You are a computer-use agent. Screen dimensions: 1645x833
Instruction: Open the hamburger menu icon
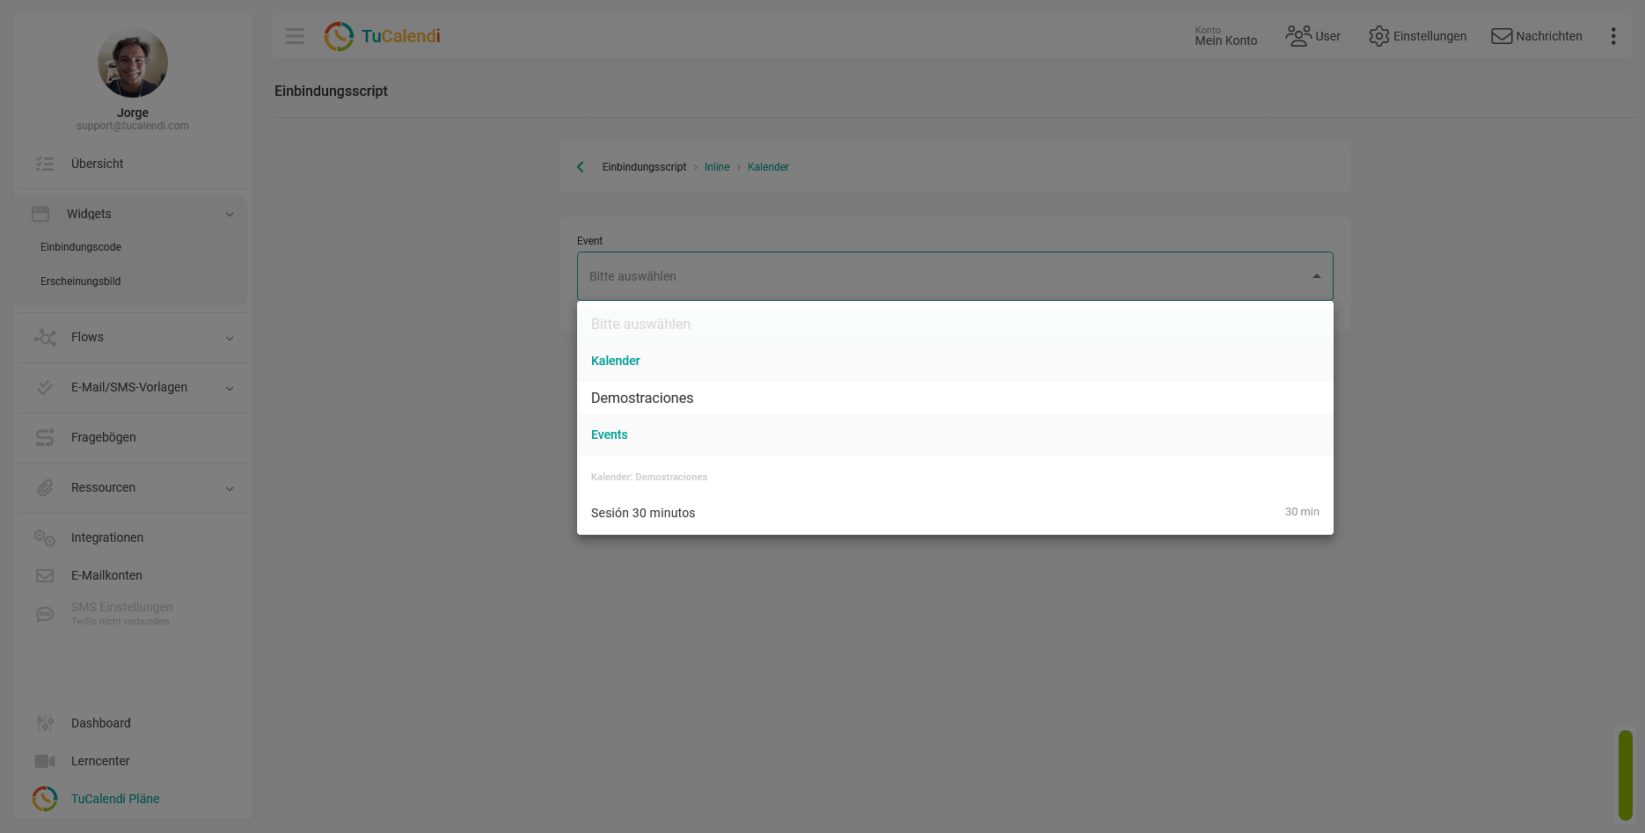(295, 36)
